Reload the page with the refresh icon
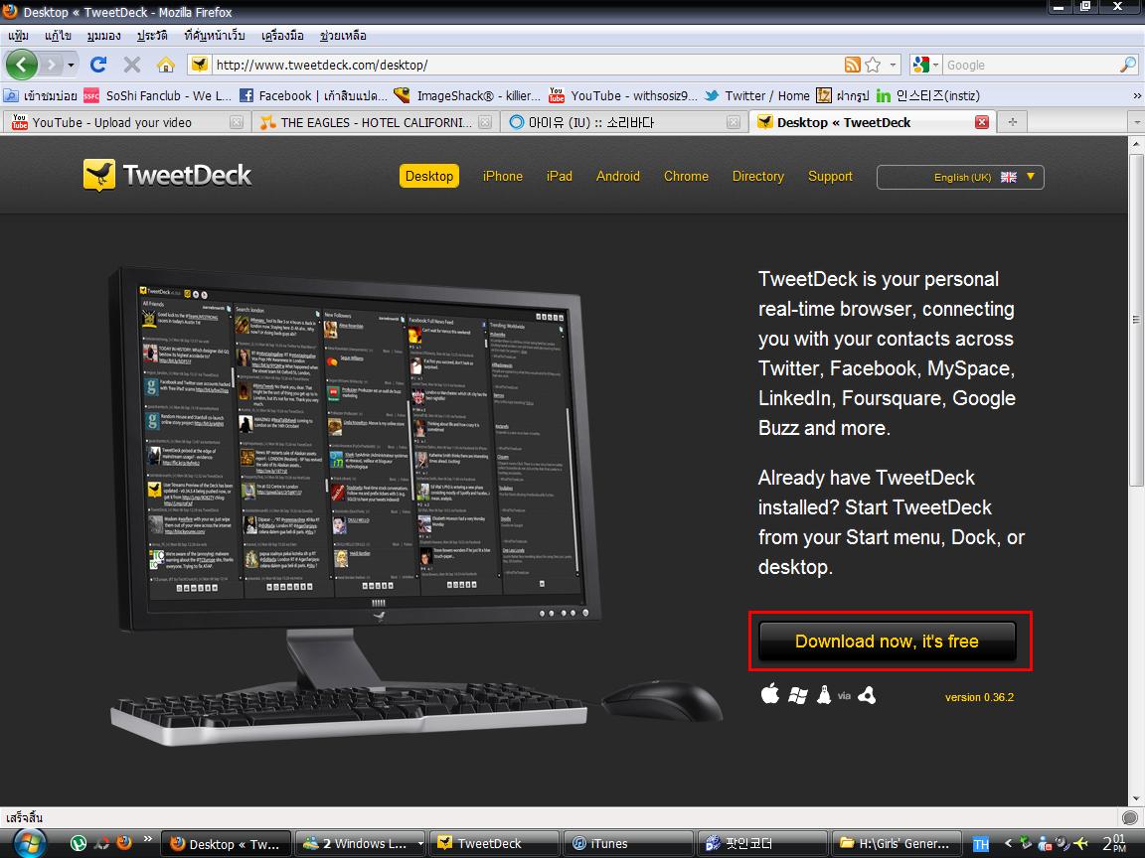This screenshot has height=858, width=1145. click(97, 65)
